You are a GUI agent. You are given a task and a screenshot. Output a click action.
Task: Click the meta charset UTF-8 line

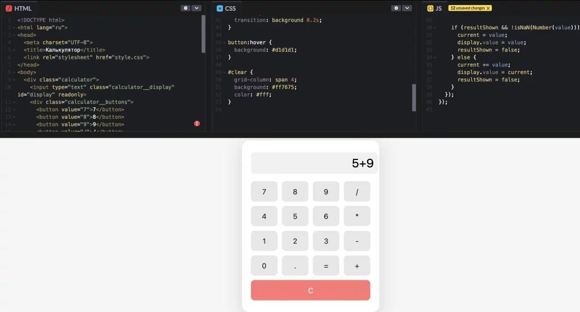(58, 42)
